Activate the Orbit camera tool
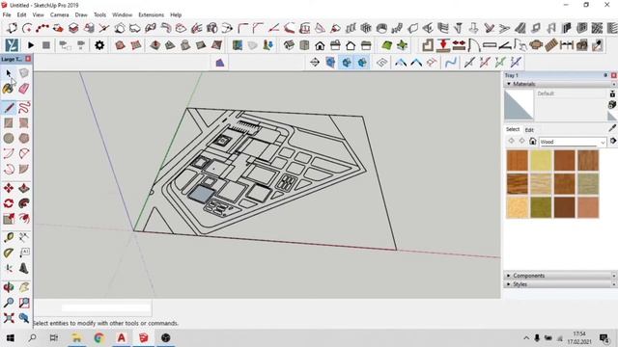This screenshot has width=618, height=347. pyautogui.click(x=9, y=287)
